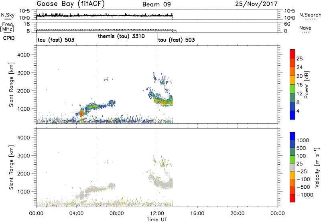Click the '1000' tick on Velocity colorbar
This screenshot has height=222, width=321.
point(303,140)
